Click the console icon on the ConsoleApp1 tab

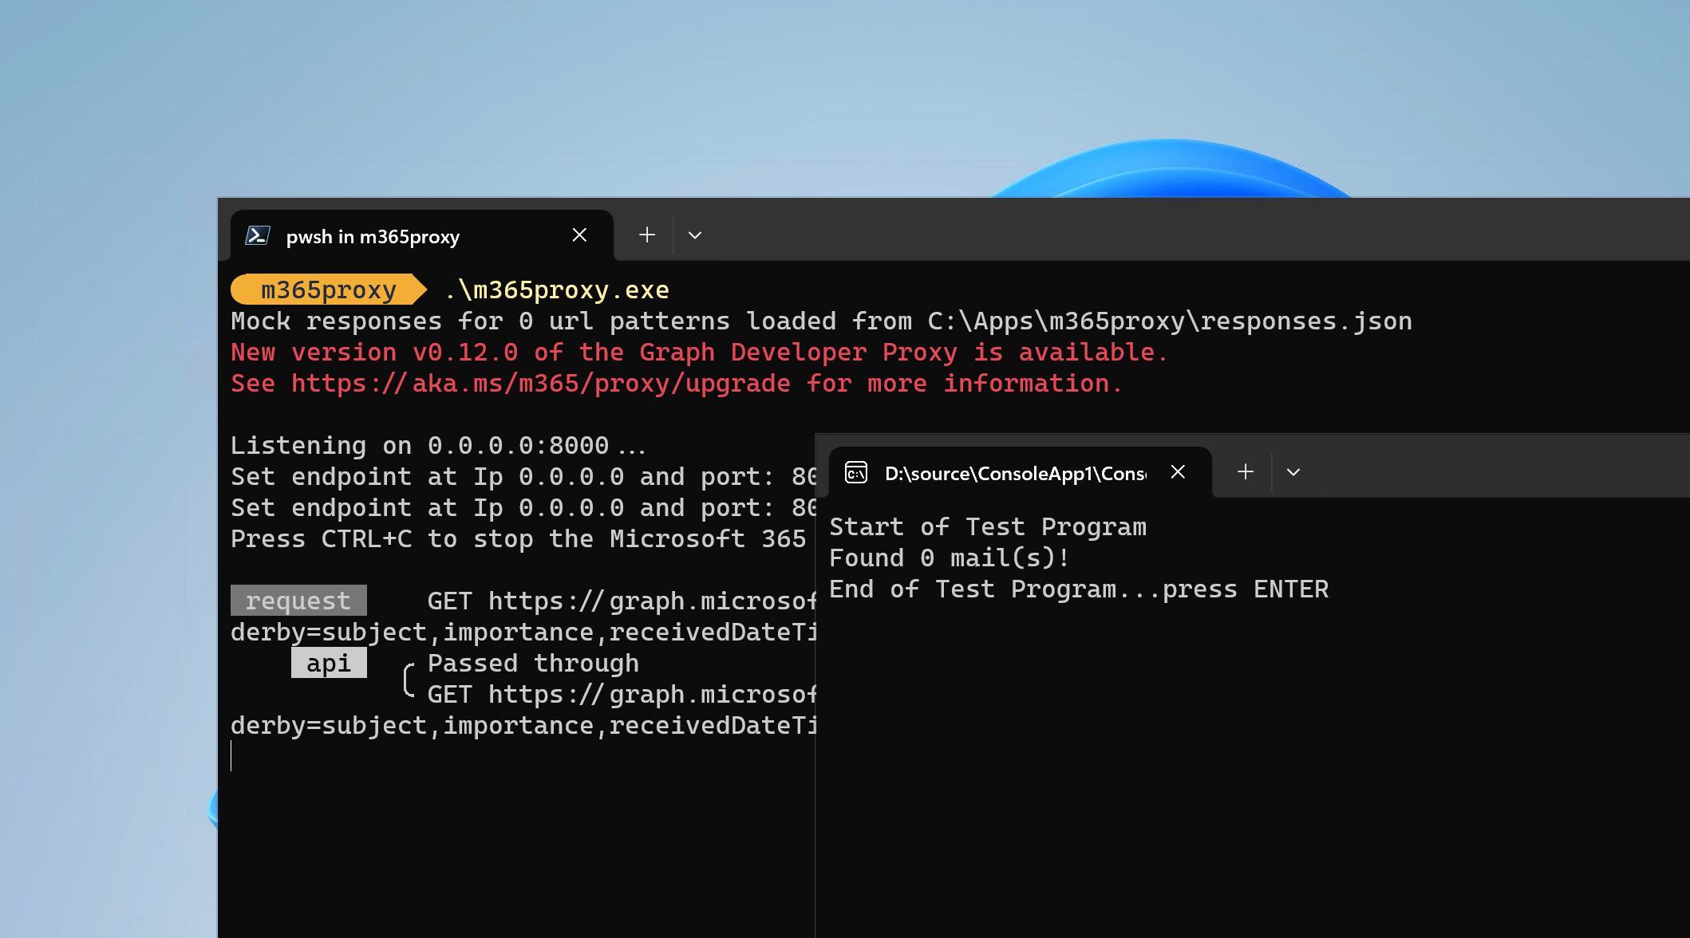856,473
